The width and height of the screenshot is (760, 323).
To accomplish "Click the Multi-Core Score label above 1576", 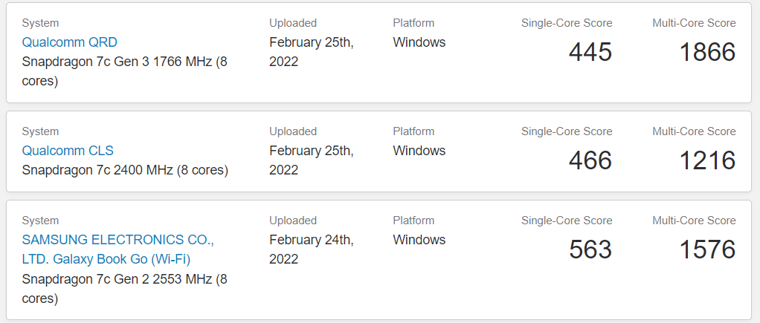I will (x=694, y=221).
